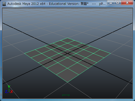Click the red X axis indicator letter
135x101 pixels.
tap(12, 92)
